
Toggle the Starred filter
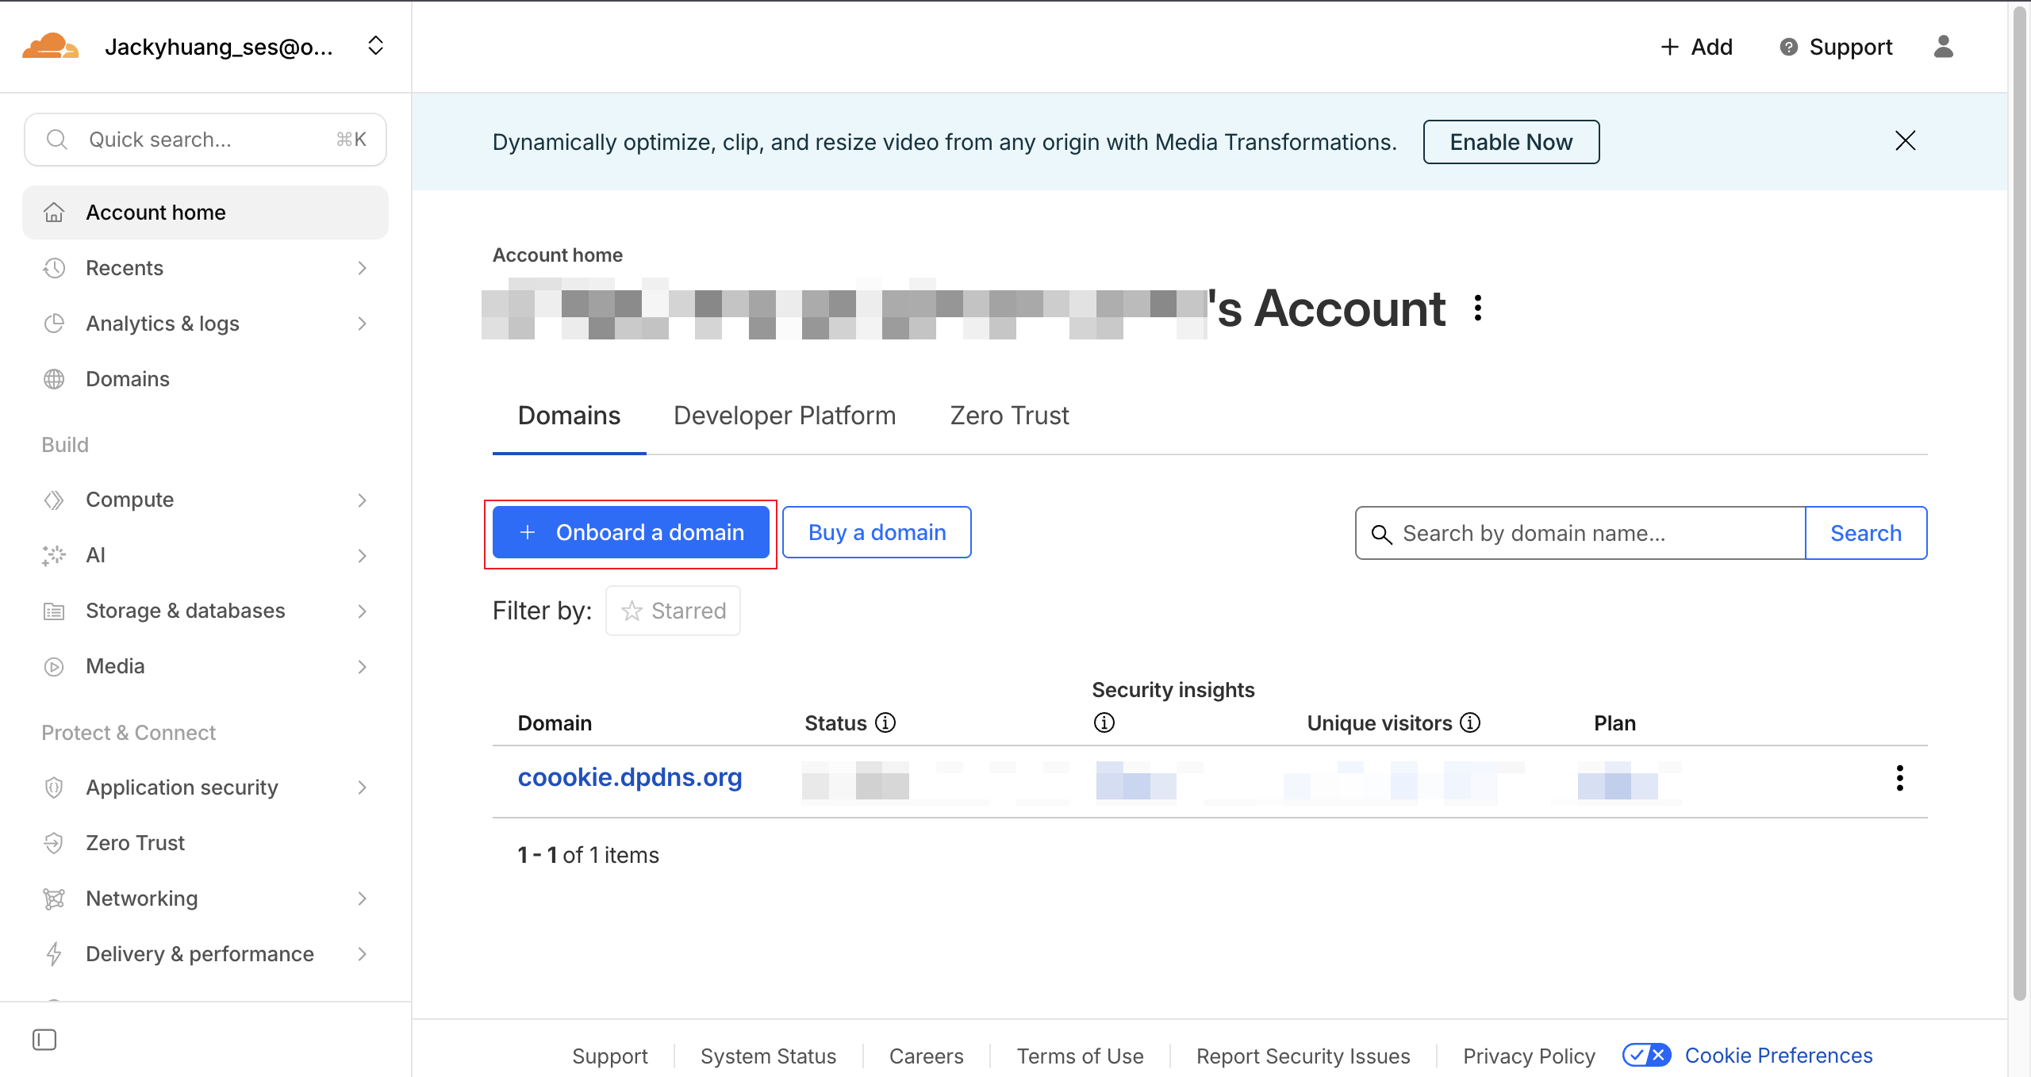673,611
